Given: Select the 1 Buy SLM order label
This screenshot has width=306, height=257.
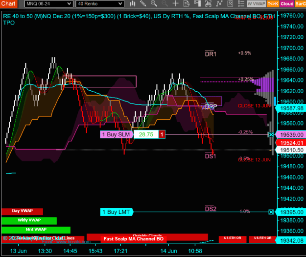Looking at the screenshot, I should (x=117, y=134).
